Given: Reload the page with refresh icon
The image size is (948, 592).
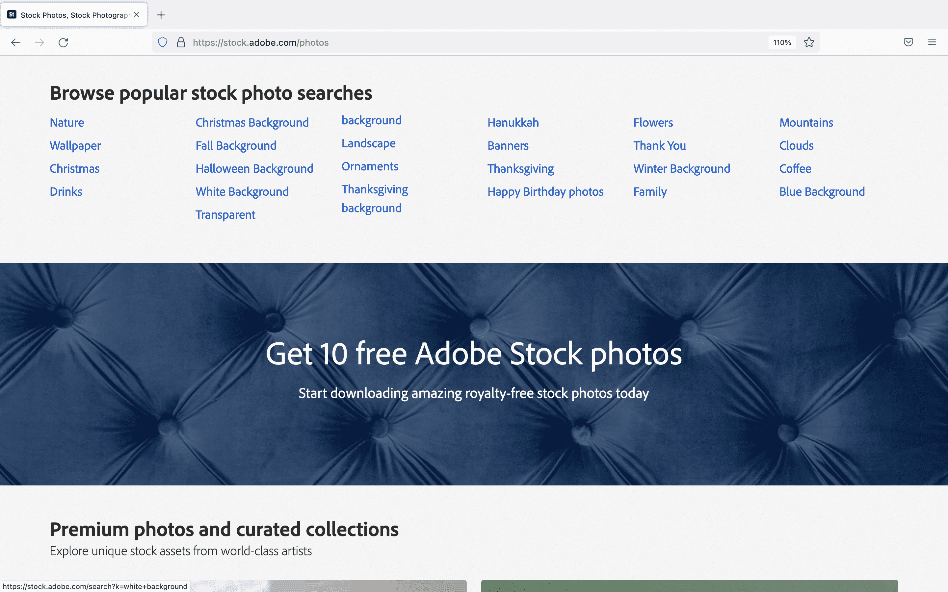Looking at the screenshot, I should pyautogui.click(x=64, y=42).
